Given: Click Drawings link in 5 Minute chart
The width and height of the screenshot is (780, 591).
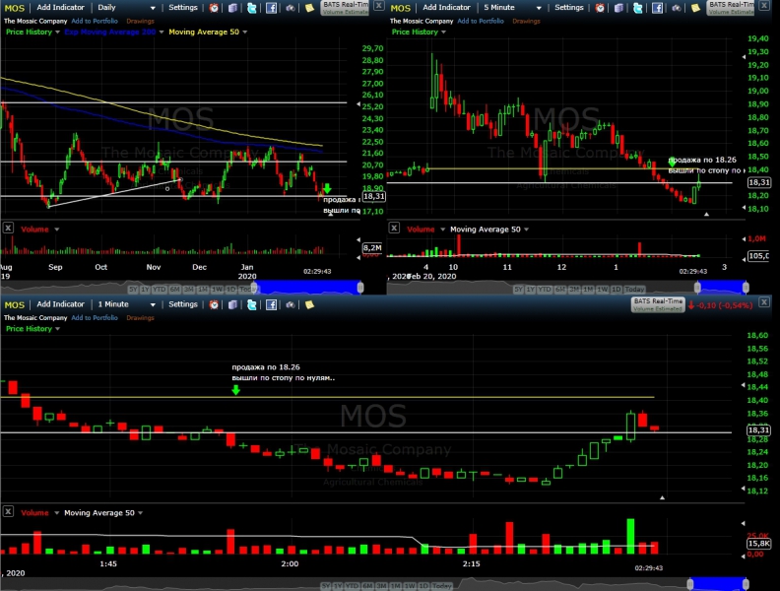Looking at the screenshot, I should click(x=526, y=21).
